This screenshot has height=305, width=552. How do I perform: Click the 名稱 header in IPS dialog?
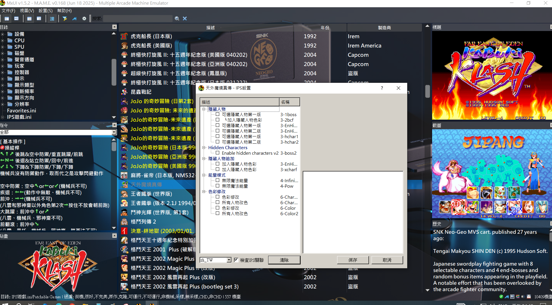click(x=289, y=102)
